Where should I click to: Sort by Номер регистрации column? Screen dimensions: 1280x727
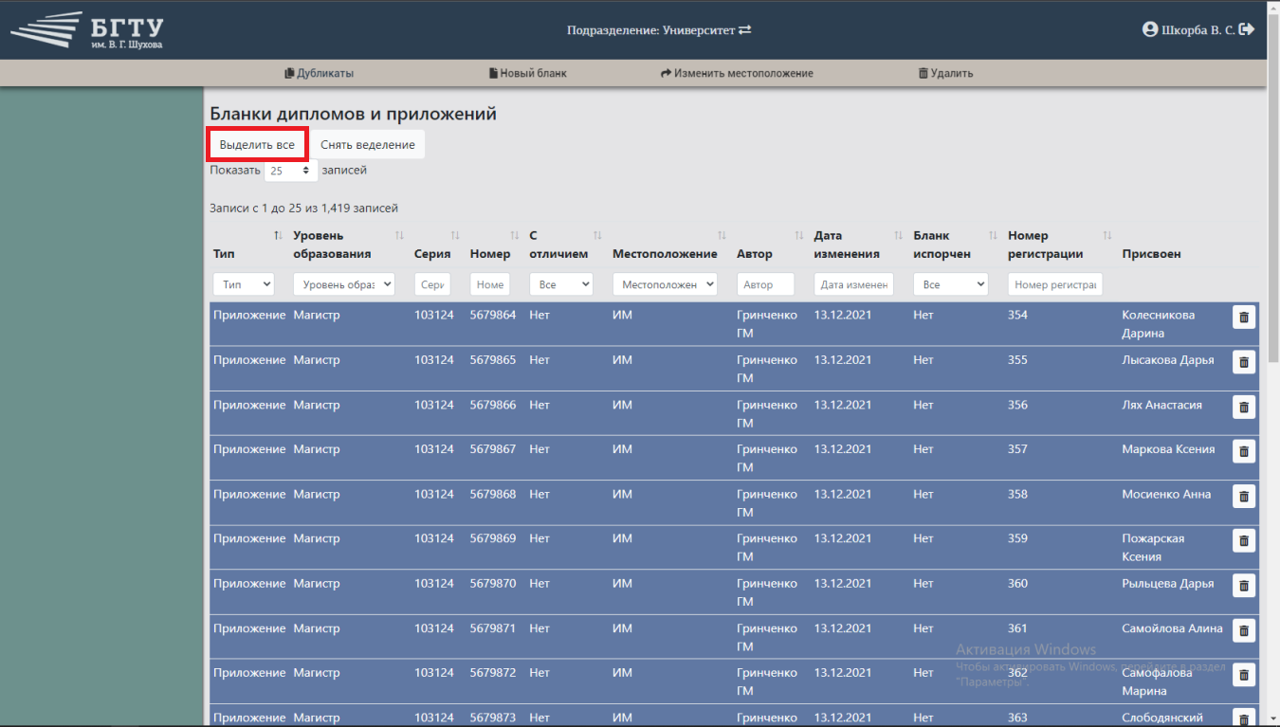(x=1106, y=235)
